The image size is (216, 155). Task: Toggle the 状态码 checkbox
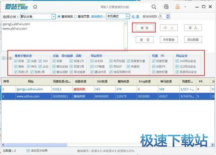92,61
